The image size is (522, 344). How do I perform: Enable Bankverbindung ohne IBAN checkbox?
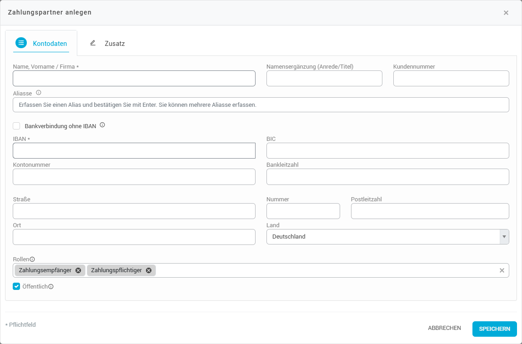[17, 126]
